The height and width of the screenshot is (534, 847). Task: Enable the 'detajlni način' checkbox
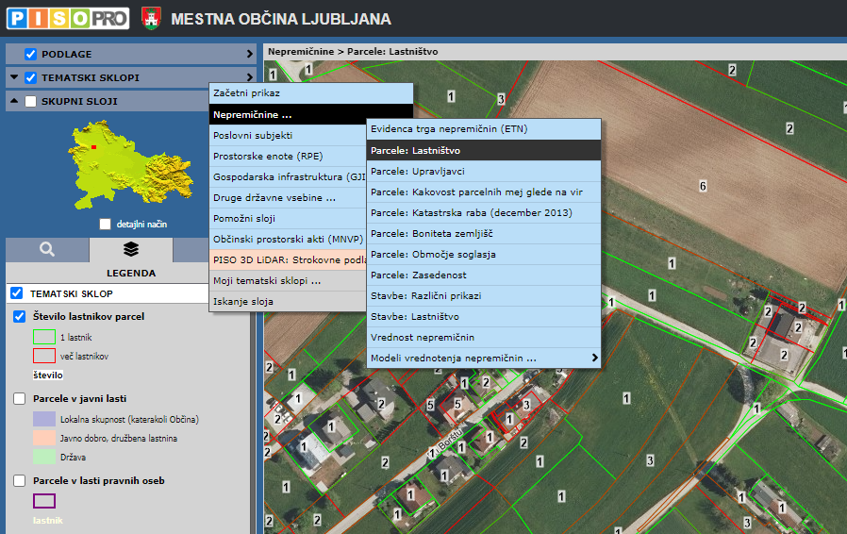106,225
